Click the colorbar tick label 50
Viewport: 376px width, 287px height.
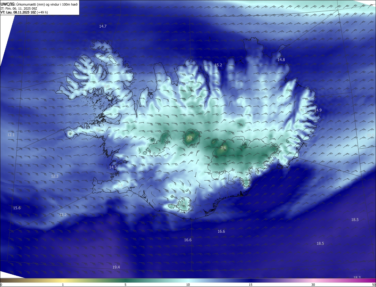click(374, 285)
